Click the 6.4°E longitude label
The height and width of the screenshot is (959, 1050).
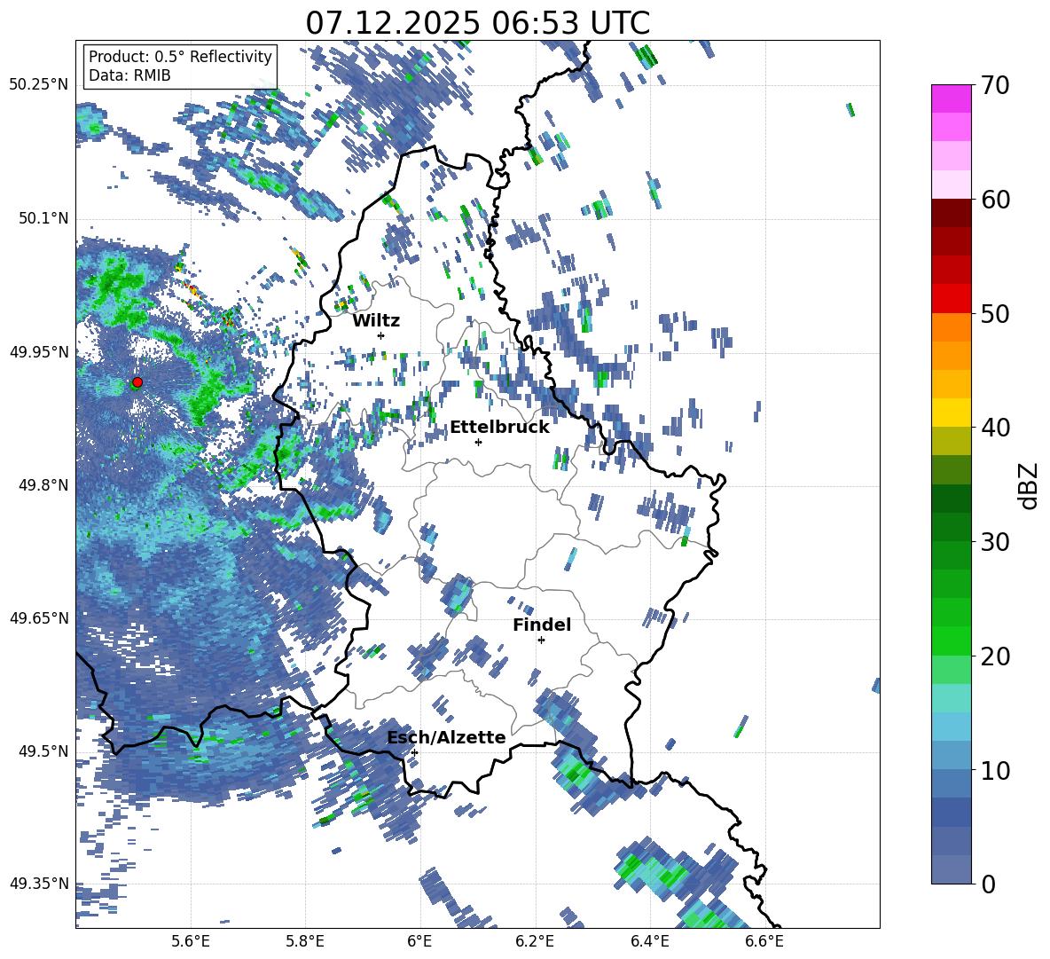(x=649, y=941)
